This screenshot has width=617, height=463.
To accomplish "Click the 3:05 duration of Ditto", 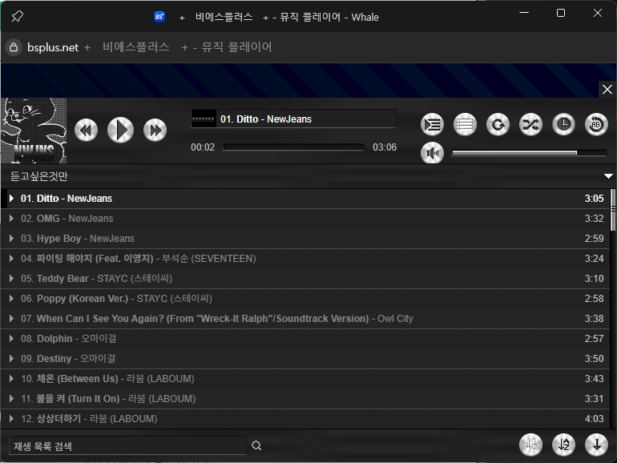I will tap(594, 199).
